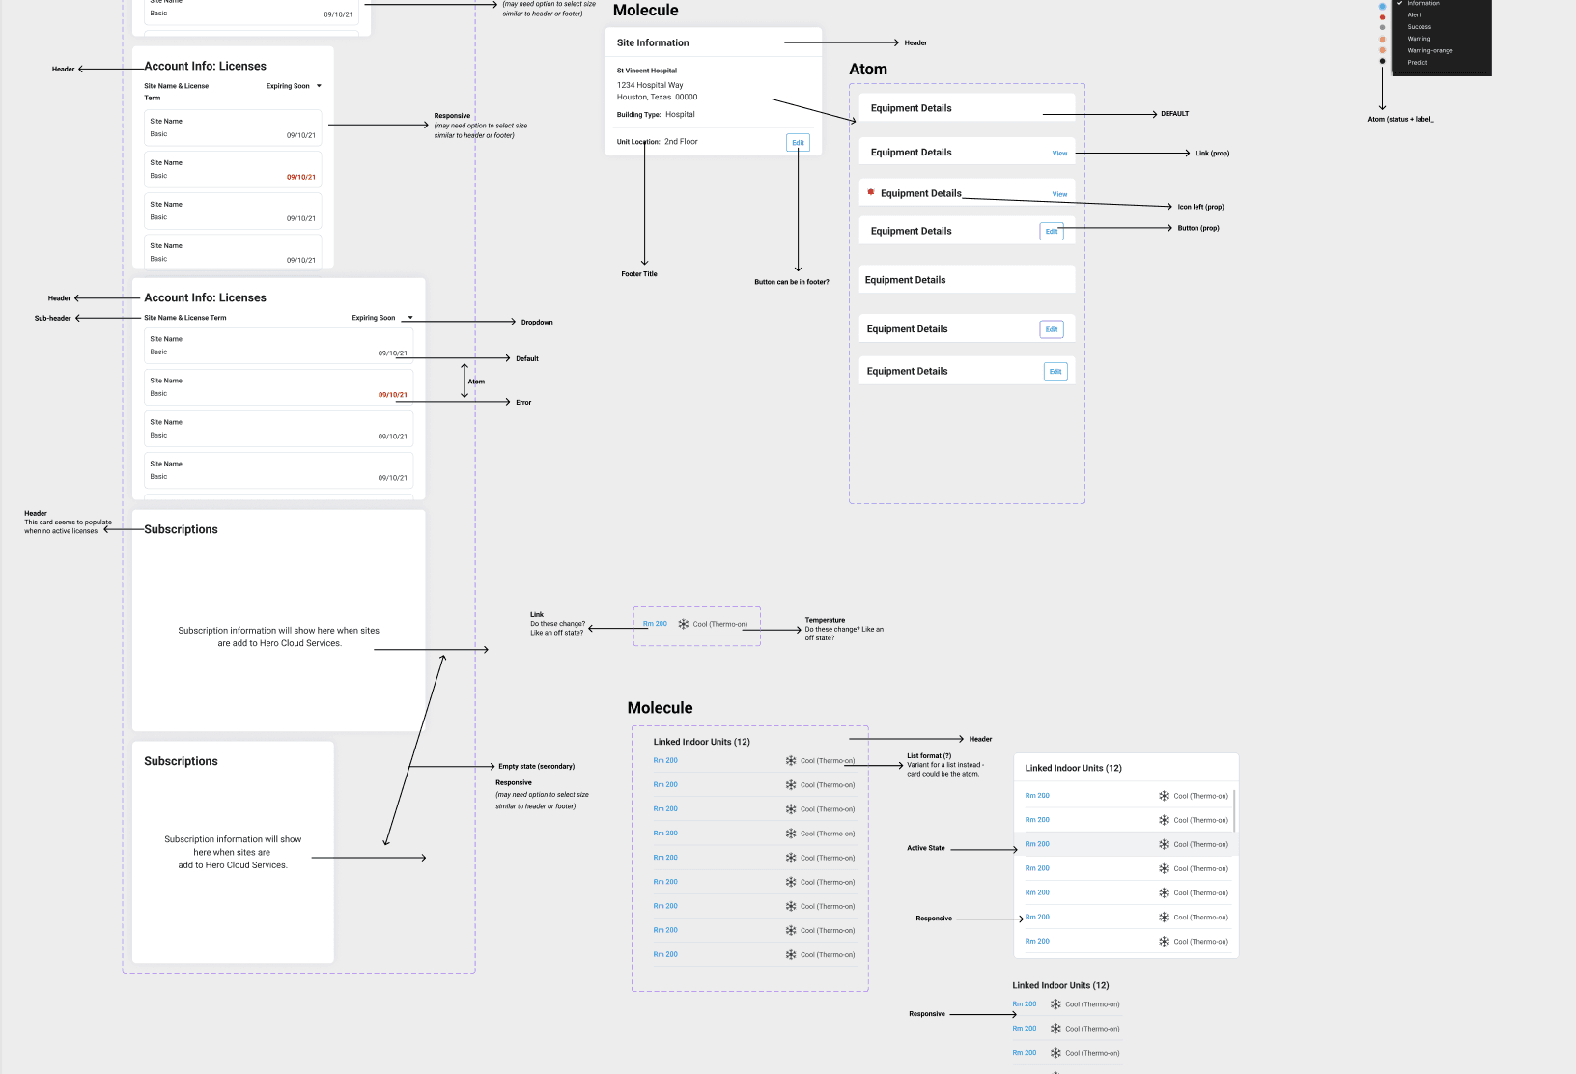Screen dimensions: 1576x1074
Task: Click the Rm 200 link in the standalone atom
Action: point(655,624)
